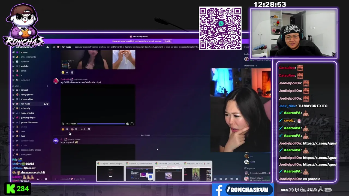Seek in Darkdude video progress bar

click(101, 124)
